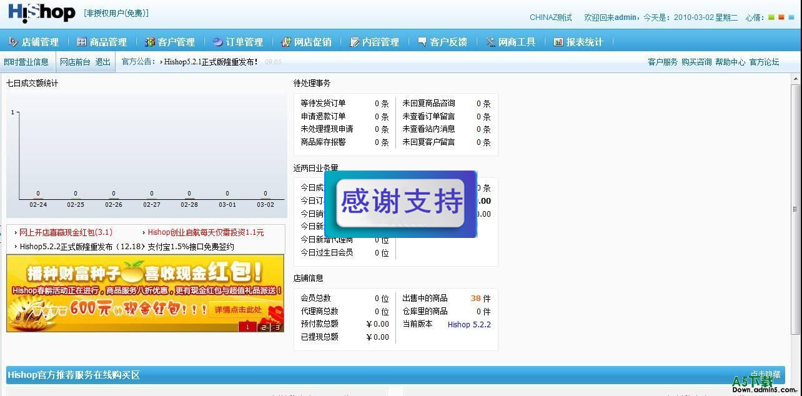Click the [非授权用户(免费)] license label
Viewport: 802px width, 396px height.
[116, 13]
